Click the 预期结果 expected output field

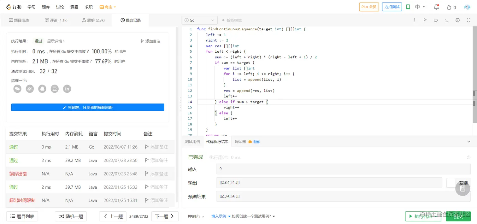coord(343,196)
